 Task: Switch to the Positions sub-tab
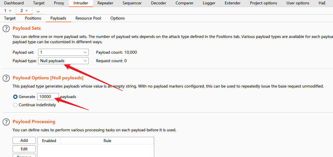pyautogui.click(x=33, y=18)
